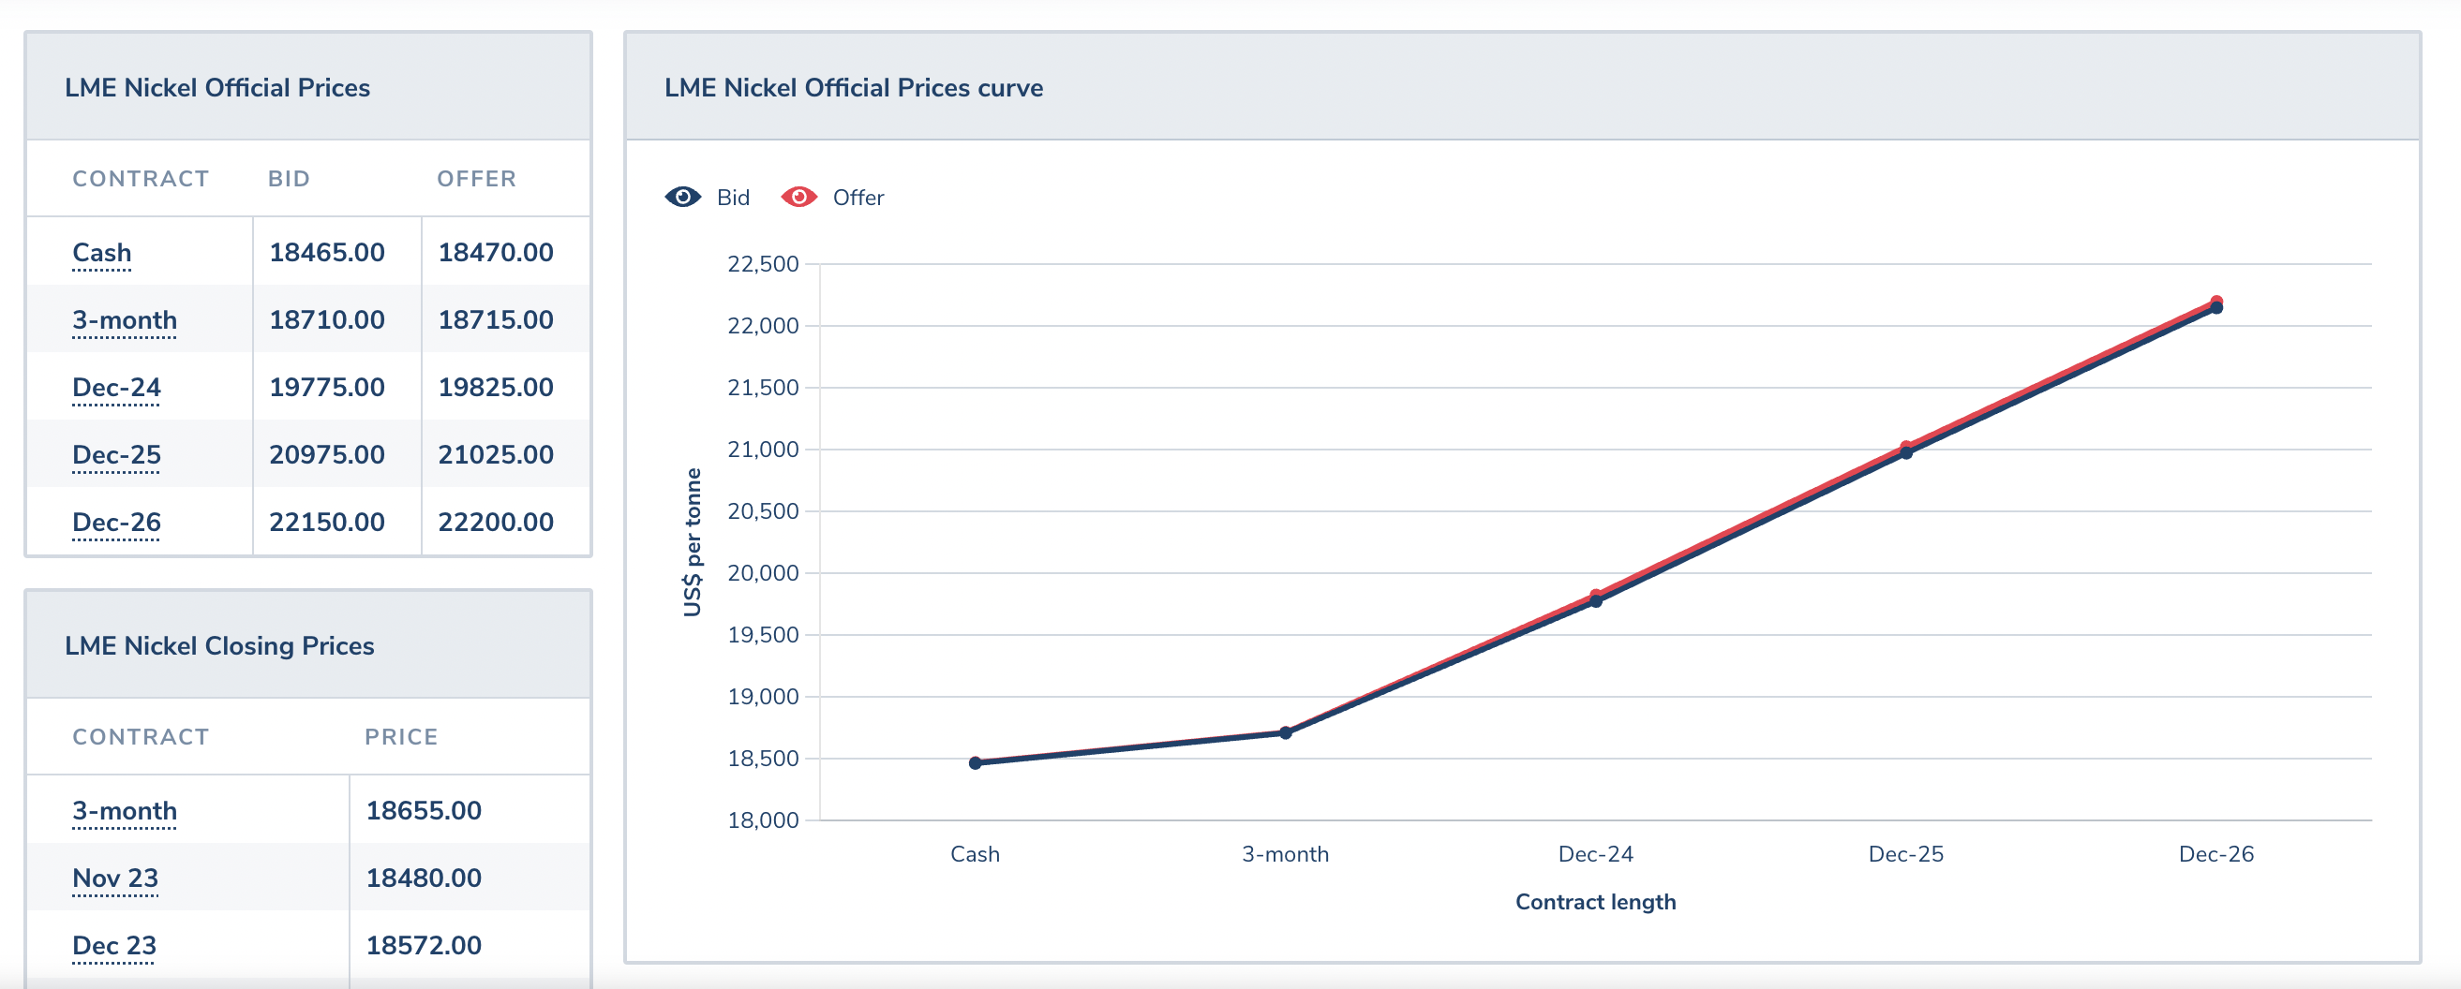Click the Dec-24 x-axis label
The image size is (2461, 989).
1595,854
